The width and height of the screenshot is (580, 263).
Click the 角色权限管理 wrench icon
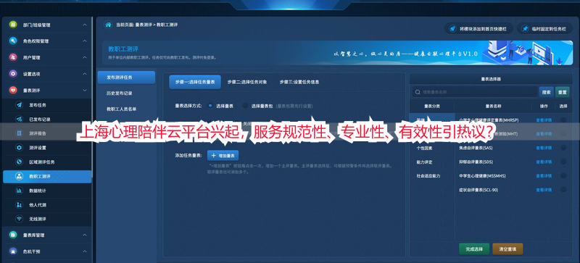click(x=13, y=41)
